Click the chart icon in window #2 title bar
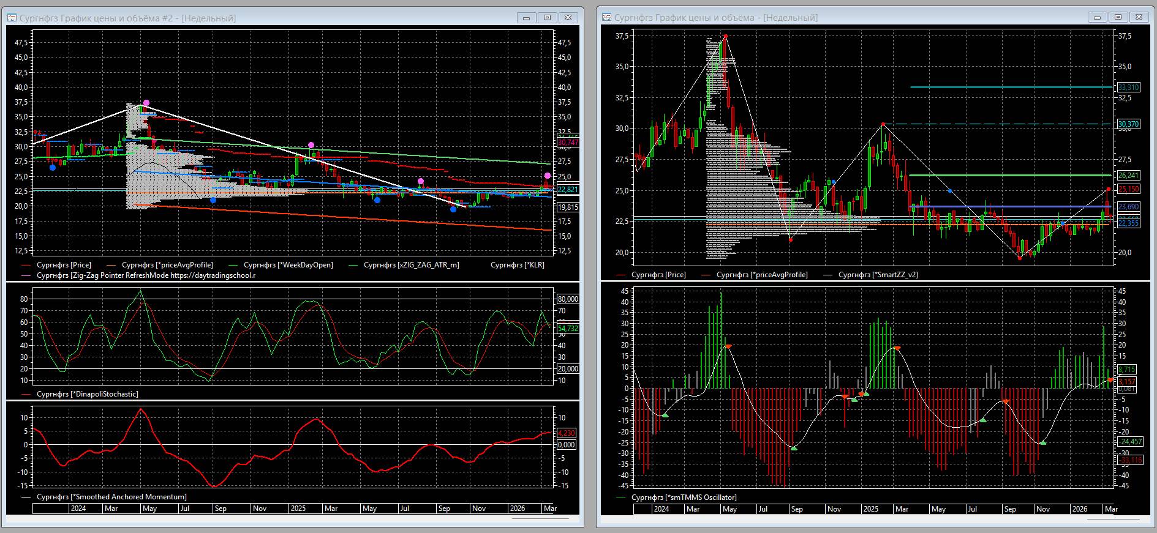Screen dimensions: 1157x533 click(x=12, y=18)
